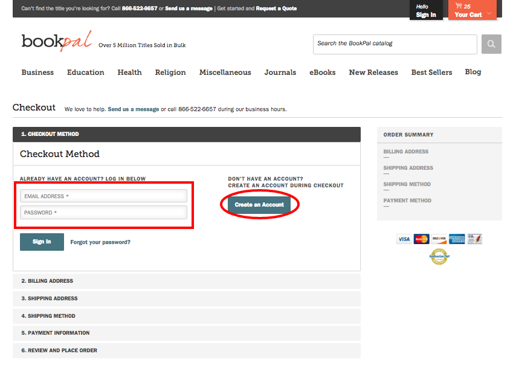The height and width of the screenshot is (371, 516).
Task: Focus the Password field
Action: point(104,212)
